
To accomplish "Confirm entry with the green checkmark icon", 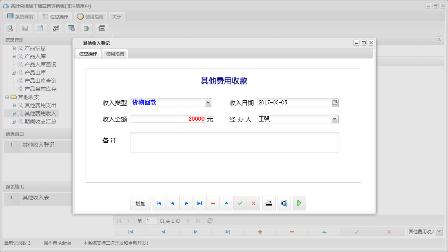I will point(240,203).
